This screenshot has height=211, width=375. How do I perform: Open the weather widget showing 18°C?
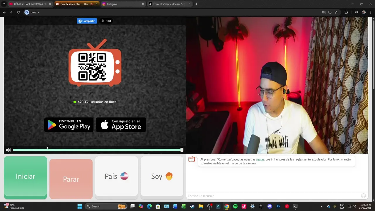13,206
